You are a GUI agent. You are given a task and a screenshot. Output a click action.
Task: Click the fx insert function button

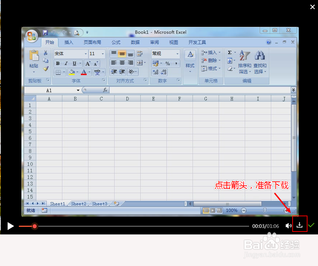[x=105, y=90]
